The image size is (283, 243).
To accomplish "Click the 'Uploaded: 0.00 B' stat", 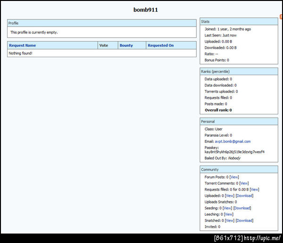I will tap(218, 42).
